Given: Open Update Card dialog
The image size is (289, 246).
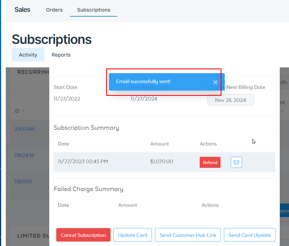Looking at the screenshot, I should 133,235.
